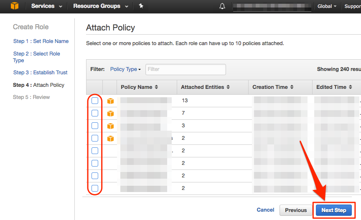This screenshot has width=361, height=220.
Task: Open the Services dropdown menu
Action: tap(46, 6)
